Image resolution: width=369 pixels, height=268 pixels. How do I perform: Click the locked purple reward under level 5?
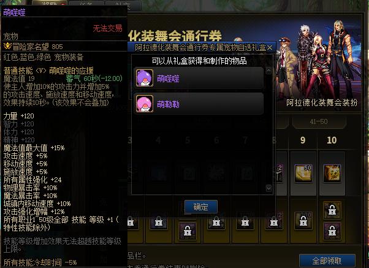188,231
